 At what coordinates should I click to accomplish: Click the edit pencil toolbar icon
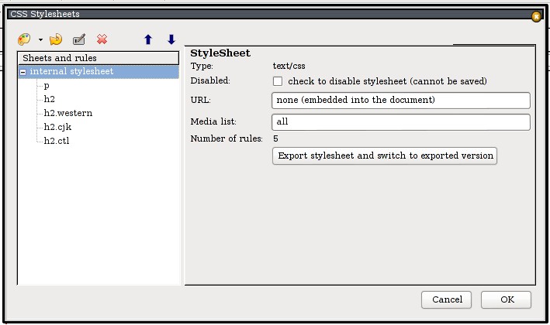pos(78,39)
